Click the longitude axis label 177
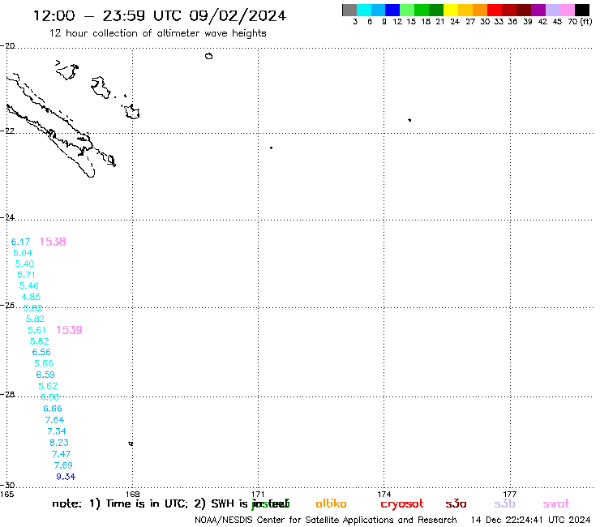Screen dimensions: 600x527 [x=510, y=495]
